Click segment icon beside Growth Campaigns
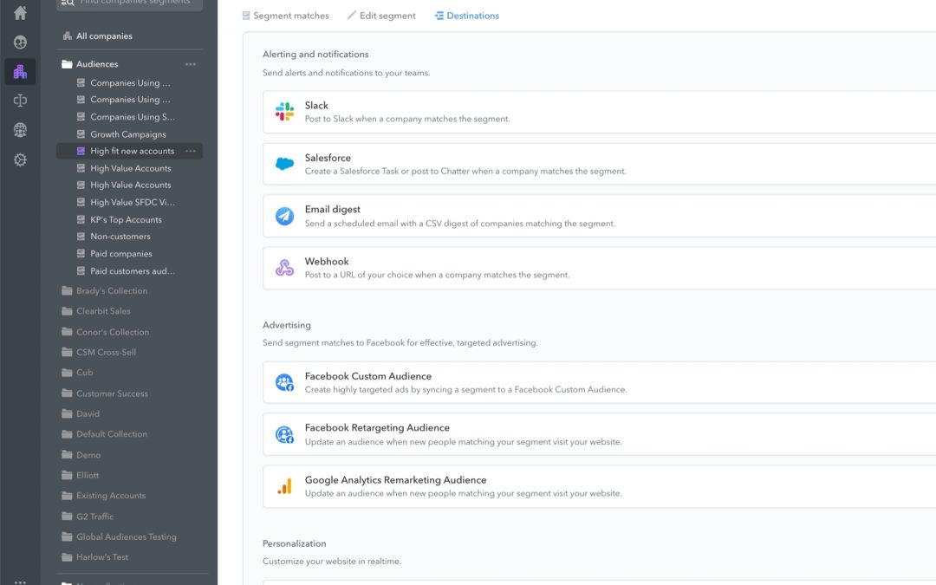 pyautogui.click(x=81, y=134)
